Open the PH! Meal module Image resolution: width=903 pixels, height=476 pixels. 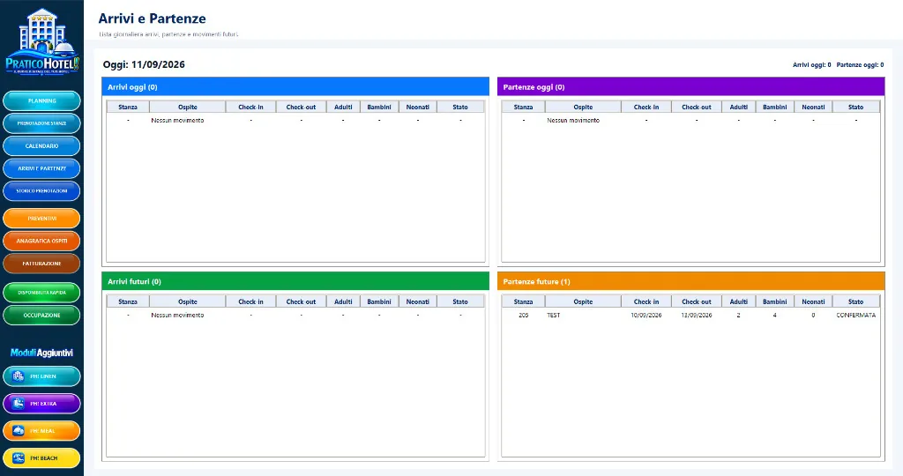pos(41,430)
